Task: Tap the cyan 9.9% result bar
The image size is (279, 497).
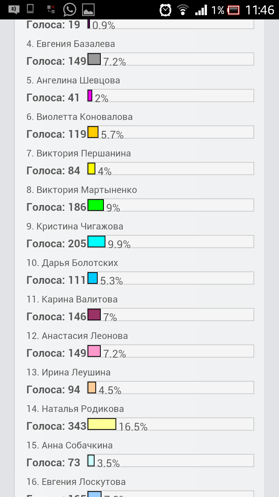Action: [96, 242]
